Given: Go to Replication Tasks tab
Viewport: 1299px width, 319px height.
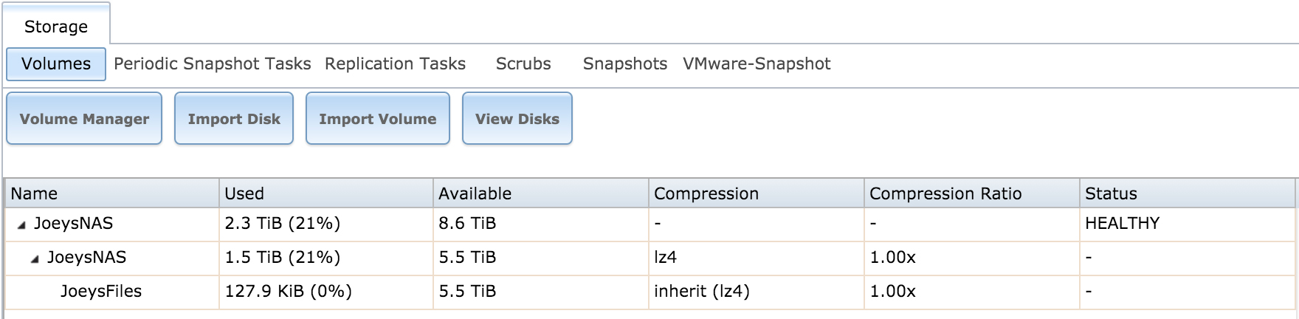Looking at the screenshot, I should pos(395,64).
